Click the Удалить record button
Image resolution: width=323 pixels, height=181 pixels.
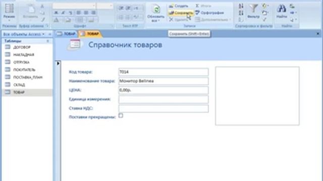(178, 20)
